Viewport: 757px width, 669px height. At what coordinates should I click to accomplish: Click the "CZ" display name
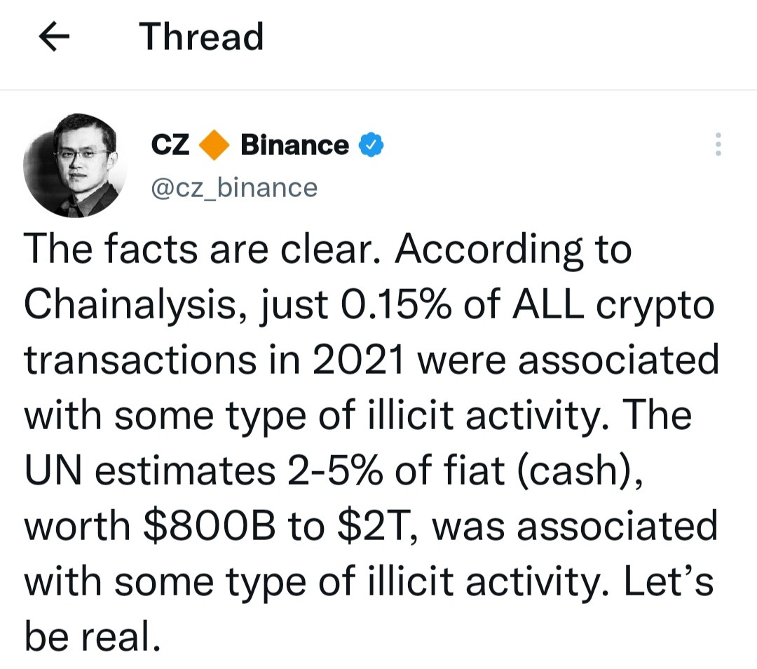170,145
